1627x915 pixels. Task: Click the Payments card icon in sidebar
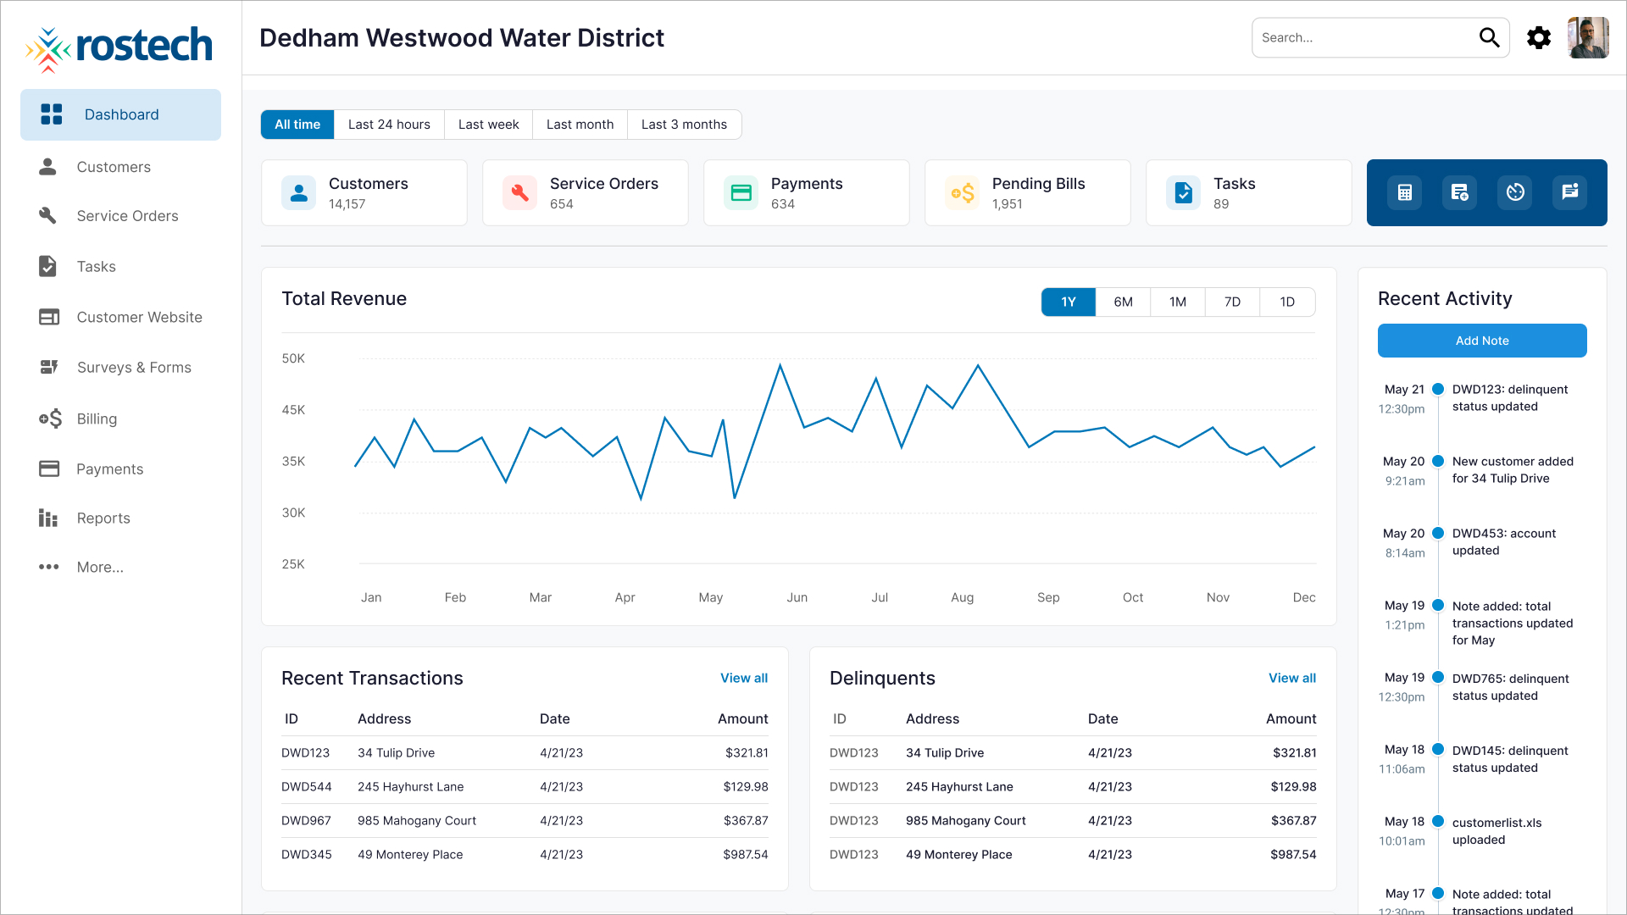click(49, 469)
